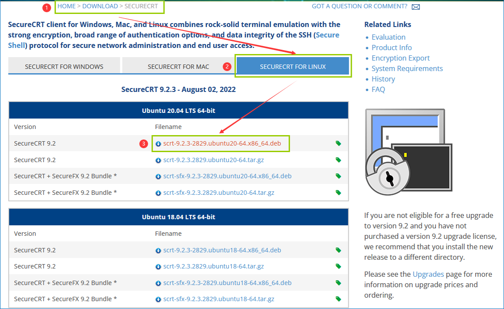
Task: Click green tag icon in ubuntu20 .deb SecureCRT row
Action: click(338, 143)
